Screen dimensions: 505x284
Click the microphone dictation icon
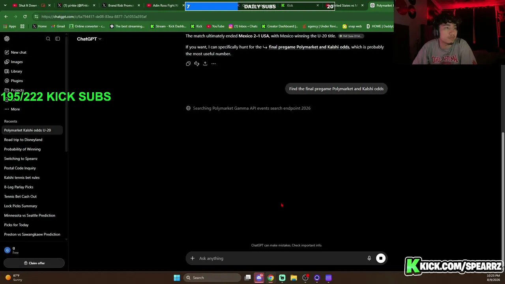pos(369,258)
